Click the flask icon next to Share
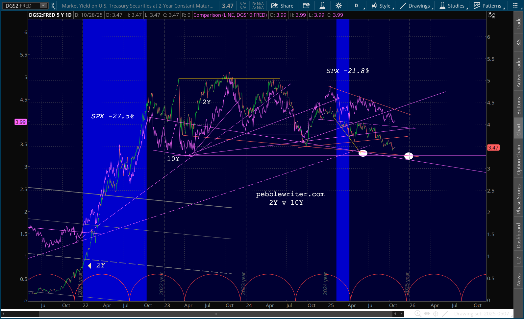524x319 pixels. [322, 6]
